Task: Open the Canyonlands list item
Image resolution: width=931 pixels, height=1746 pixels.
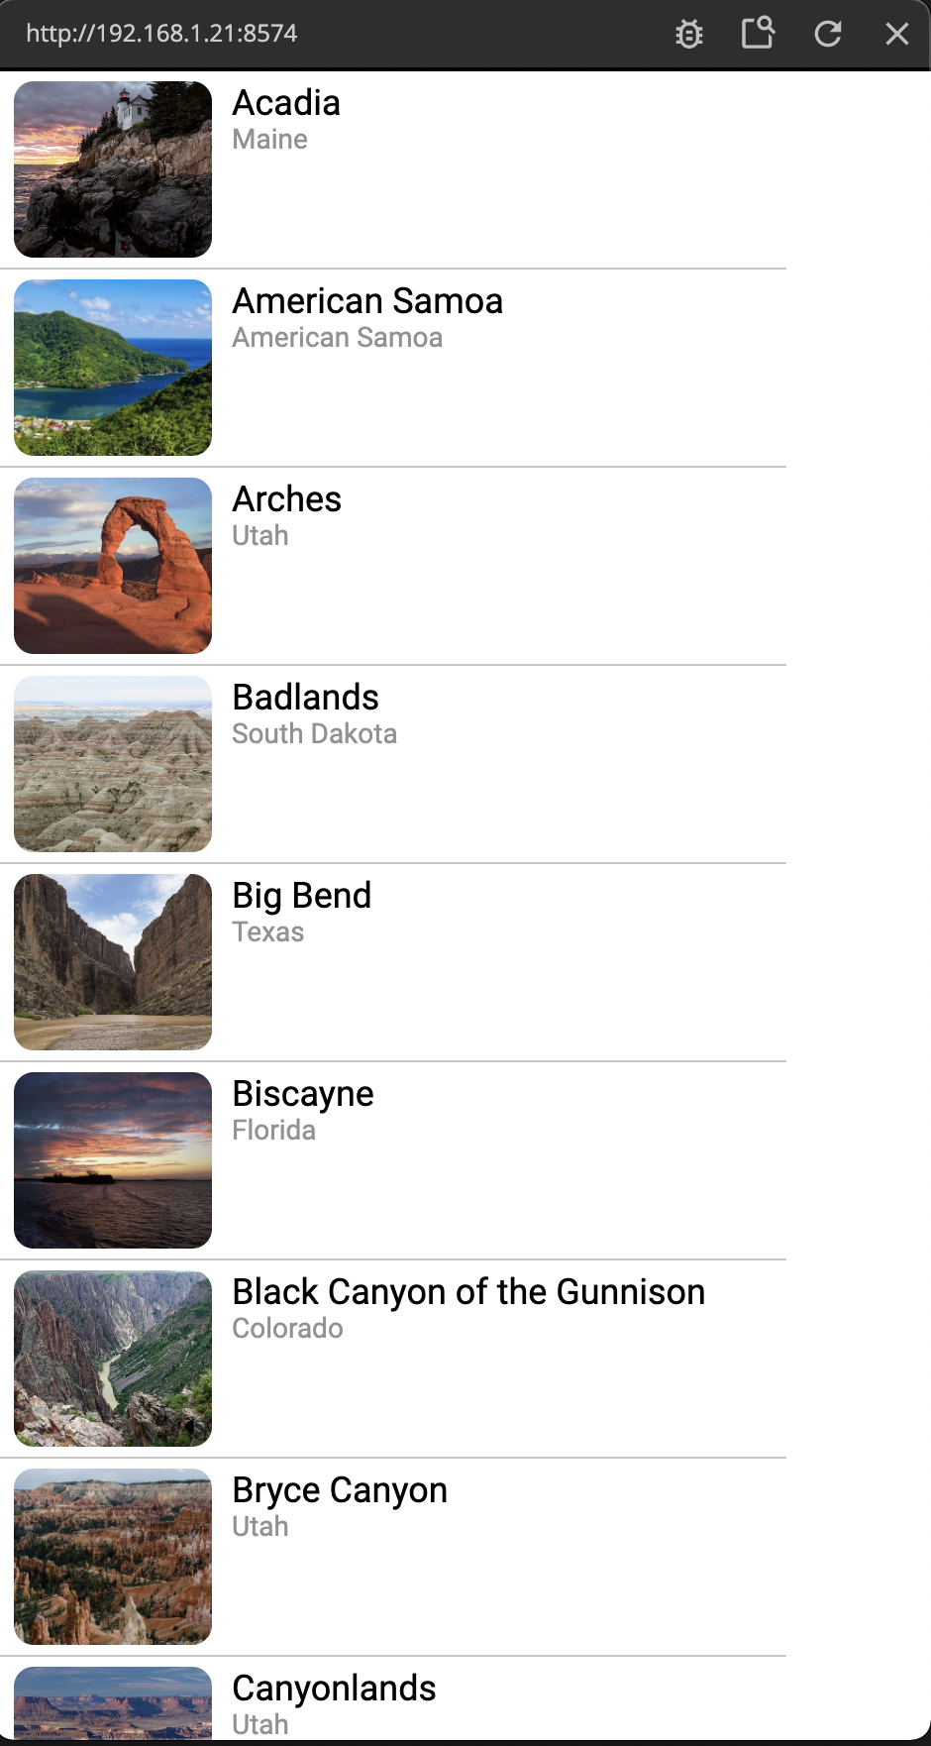Action: click(x=334, y=1689)
